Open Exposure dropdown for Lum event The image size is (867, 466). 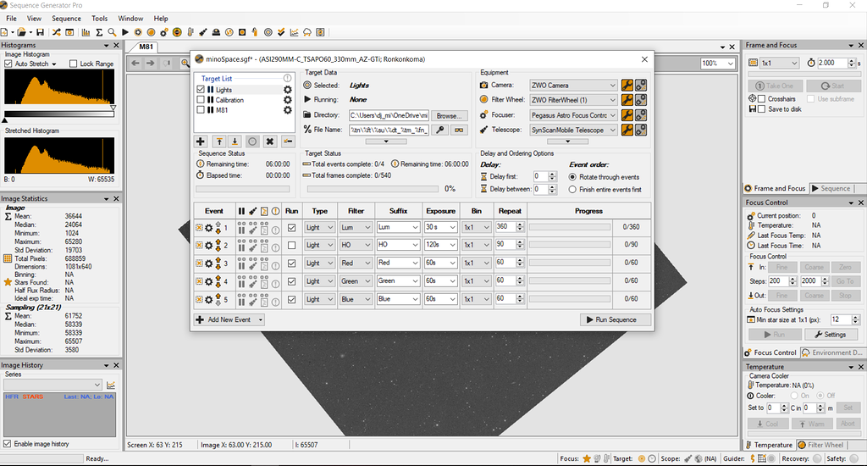440,227
